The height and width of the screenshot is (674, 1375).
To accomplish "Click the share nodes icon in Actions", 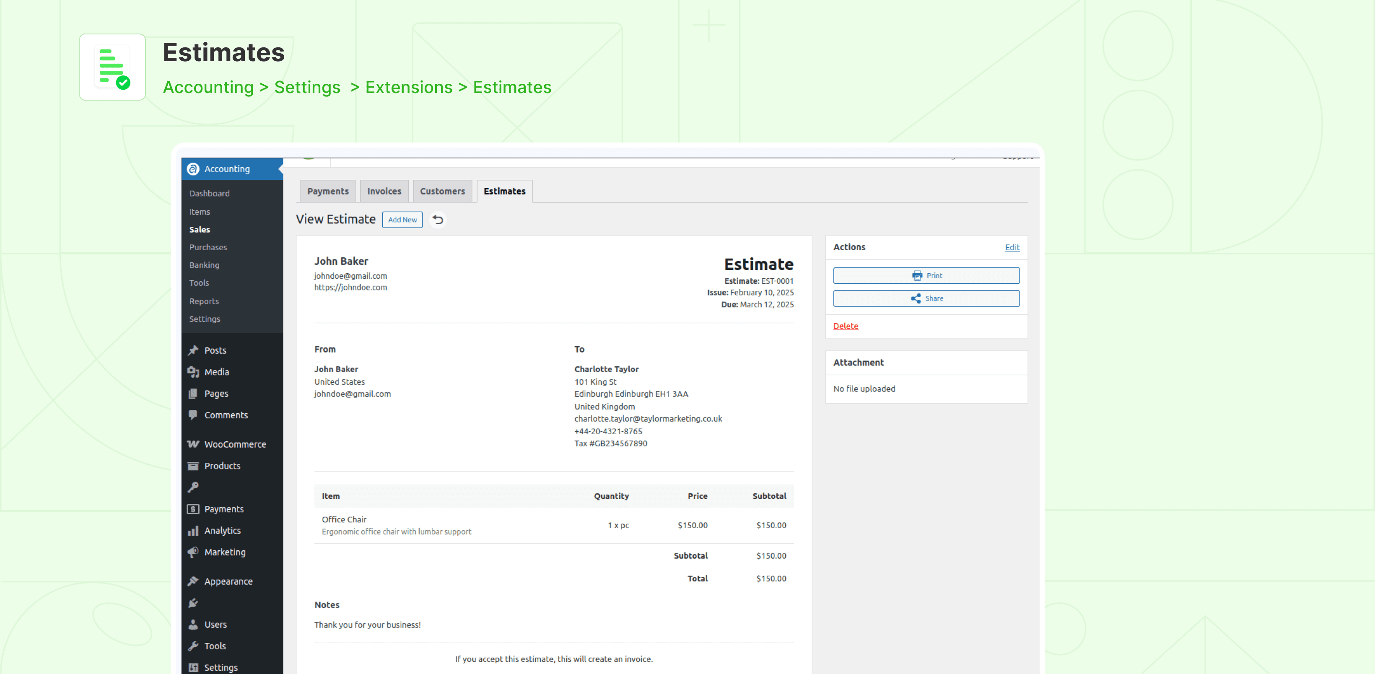I will point(916,298).
